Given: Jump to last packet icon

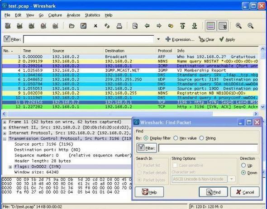Looking at the screenshot, I should tap(195, 26).
